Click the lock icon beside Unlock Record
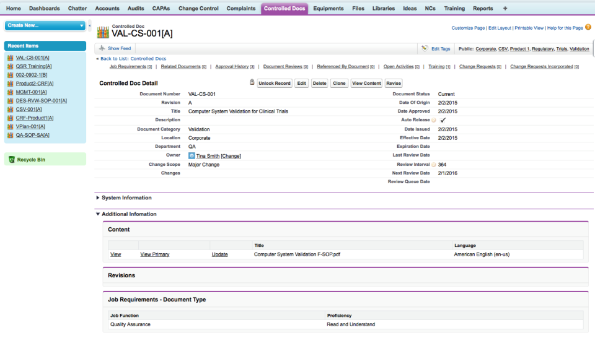595x338 pixels. tap(252, 82)
